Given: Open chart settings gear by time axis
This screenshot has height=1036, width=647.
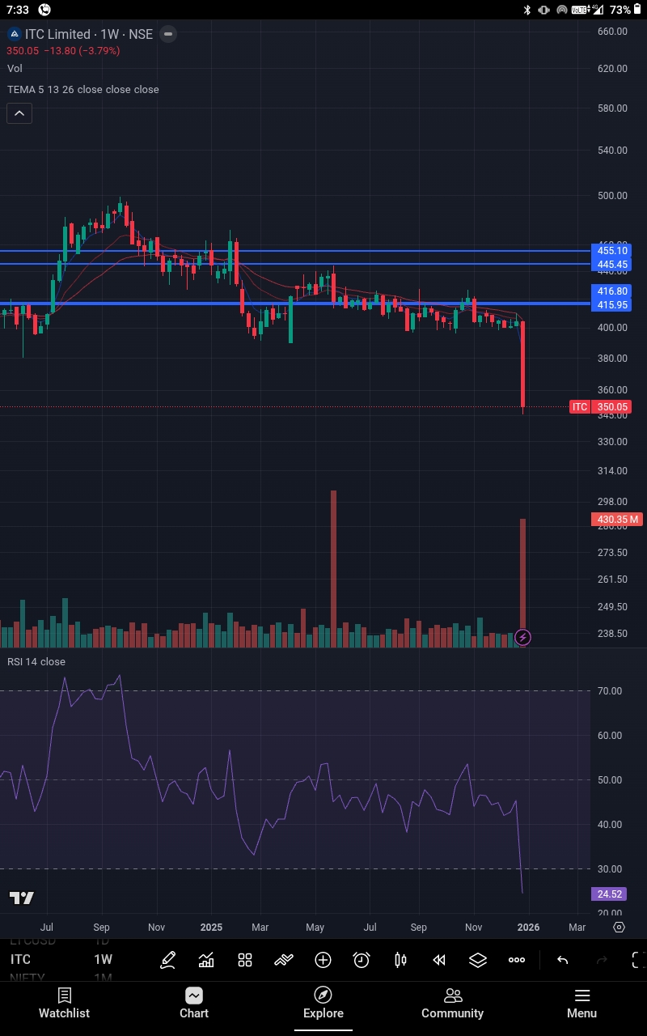Looking at the screenshot, I should [619, 927].
